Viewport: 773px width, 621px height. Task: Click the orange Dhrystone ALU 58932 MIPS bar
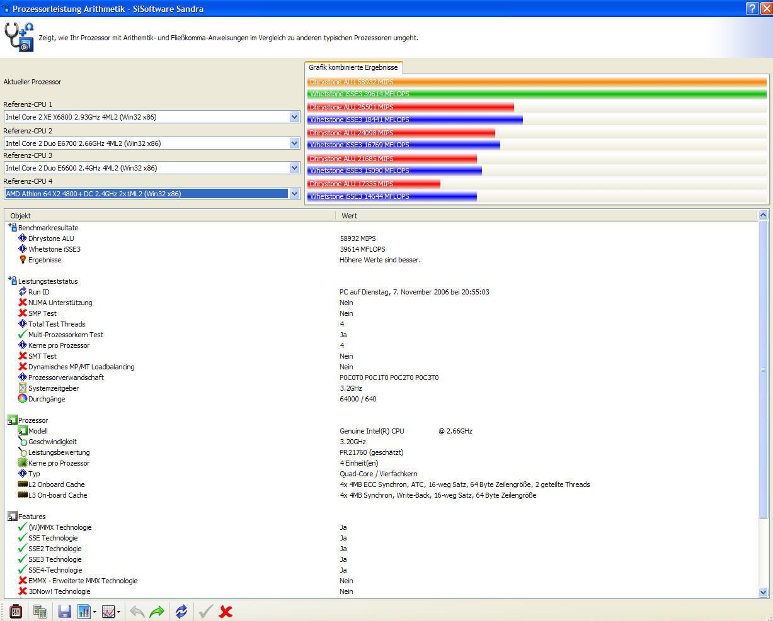537,82
